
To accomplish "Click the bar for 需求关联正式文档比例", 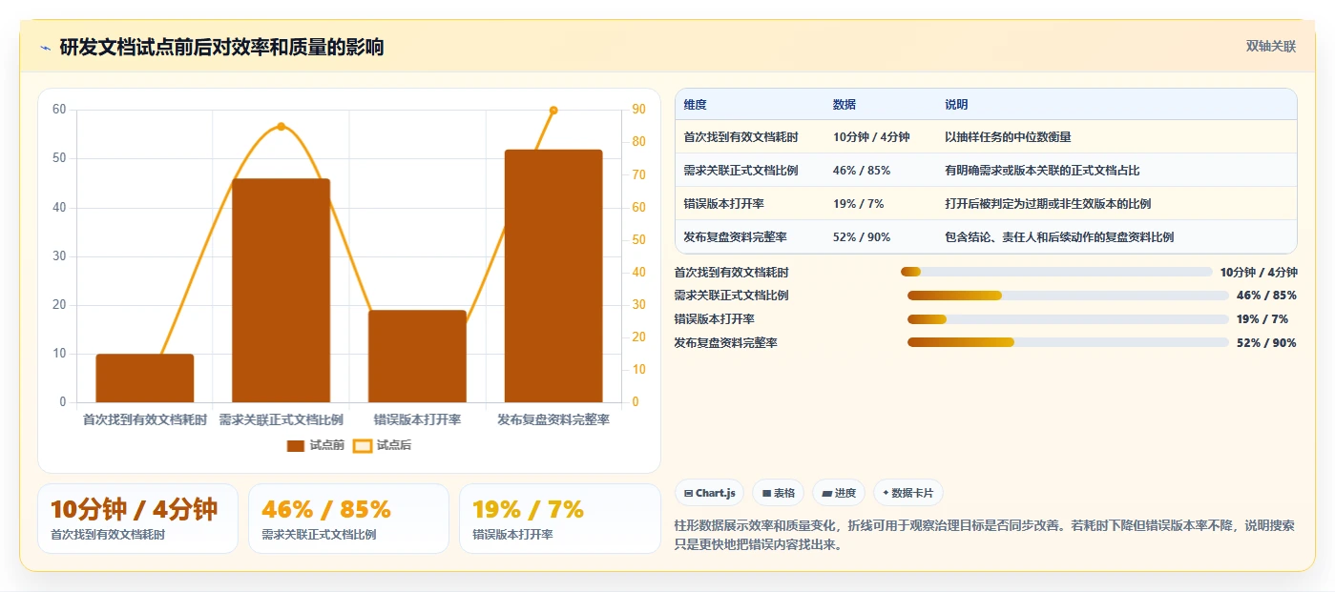I will (x=282, y=290).
